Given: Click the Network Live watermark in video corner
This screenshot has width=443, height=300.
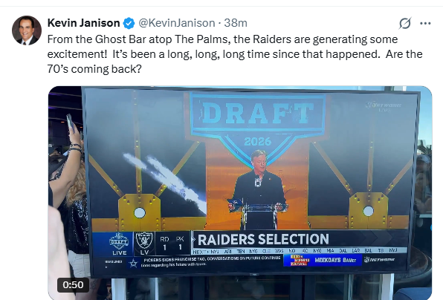Looking at the screenshot, I should tap(384, 106).
